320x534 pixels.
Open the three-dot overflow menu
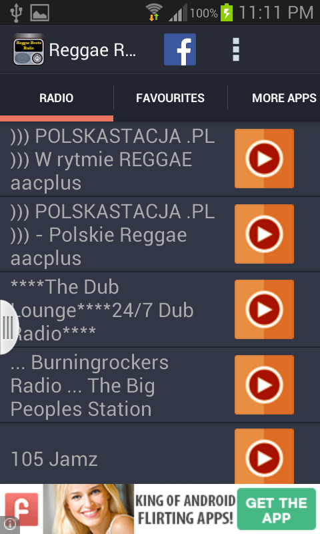pyautogui.click(x=235, y=49)
